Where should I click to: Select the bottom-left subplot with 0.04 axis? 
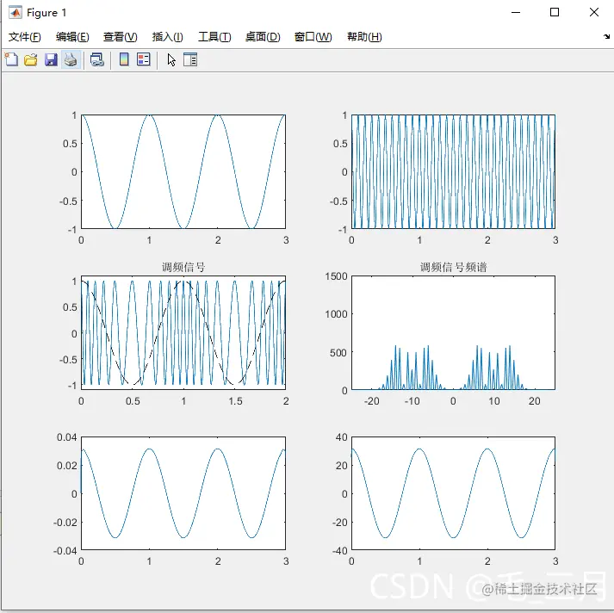pos(183,493)
